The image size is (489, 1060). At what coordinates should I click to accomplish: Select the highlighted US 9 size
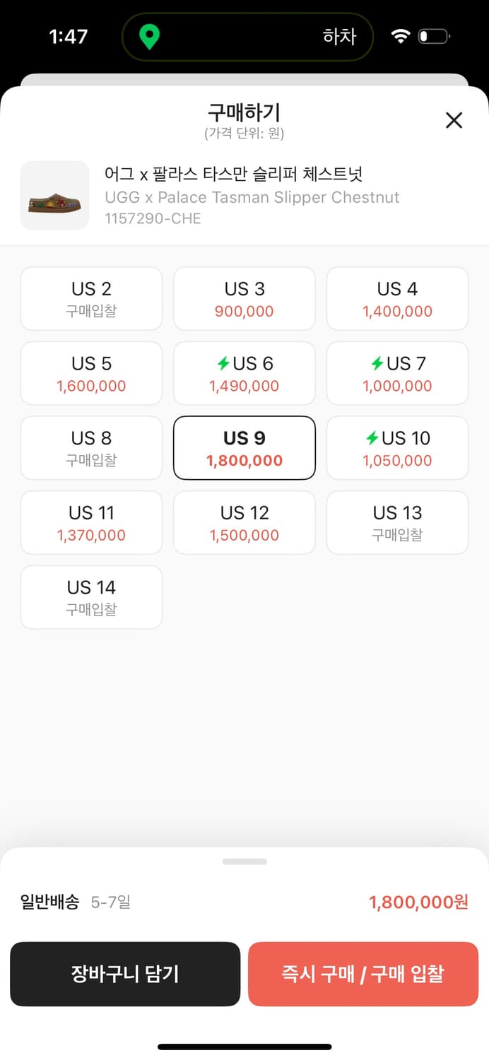(x=245, y=448)
